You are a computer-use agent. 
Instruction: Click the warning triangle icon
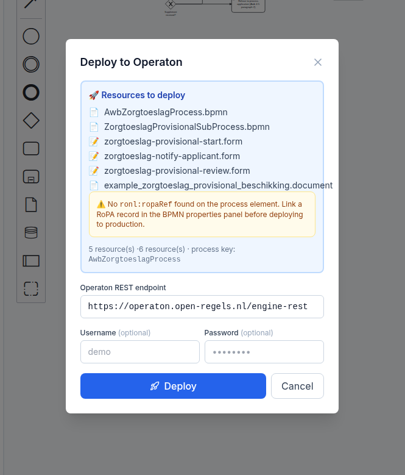click(101, 204)
